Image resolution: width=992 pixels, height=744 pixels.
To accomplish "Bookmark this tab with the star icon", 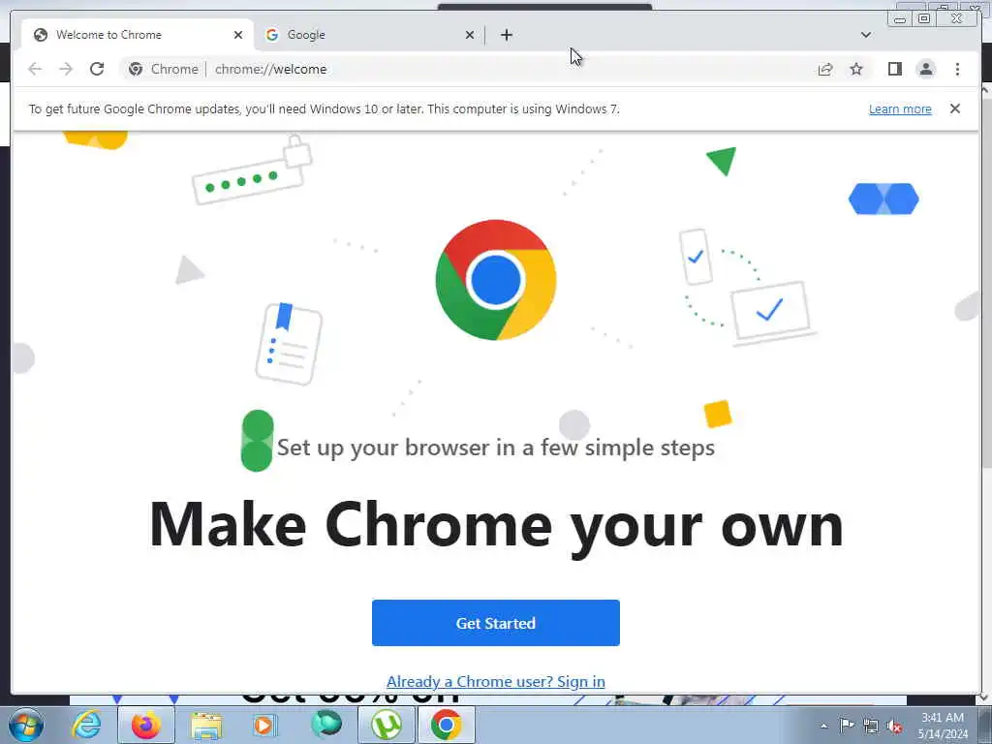I will click(x=856, y=69).
